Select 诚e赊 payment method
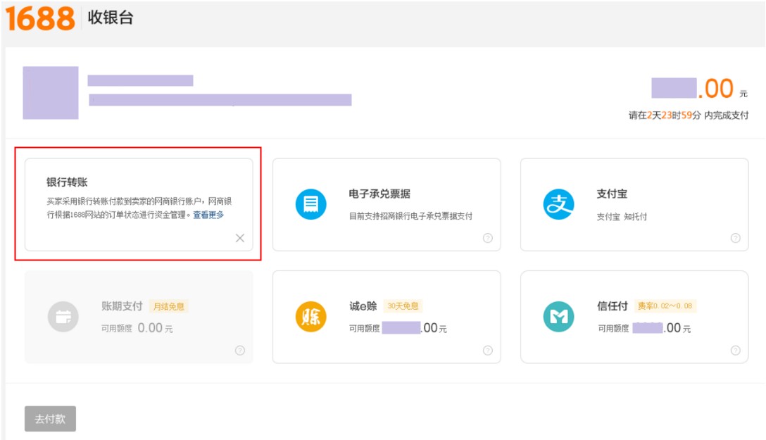766x440 pixels. tap(387, 317)
